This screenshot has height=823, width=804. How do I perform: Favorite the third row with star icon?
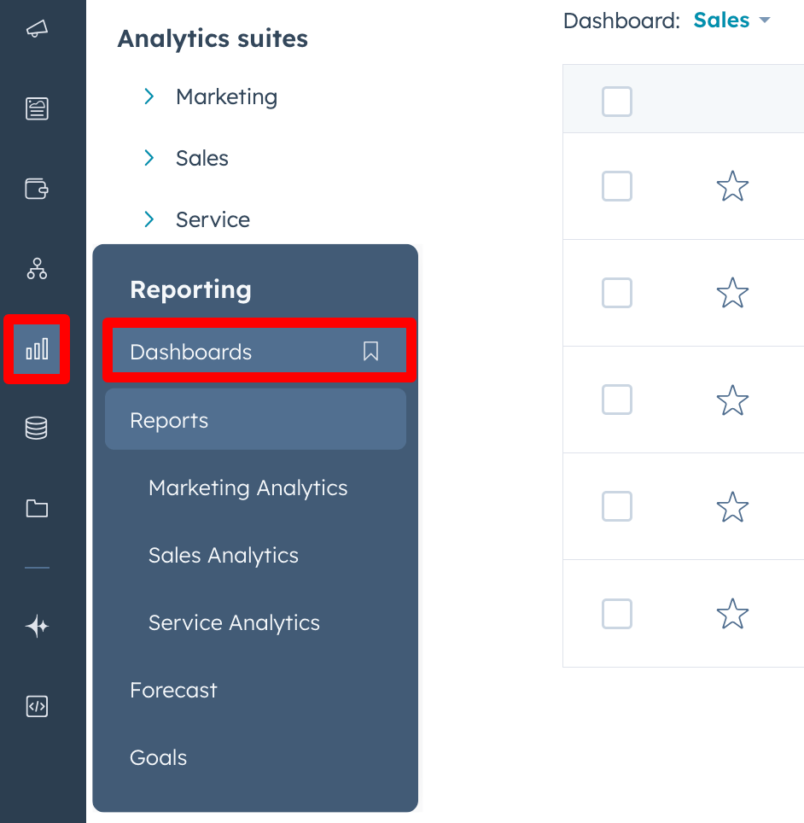tap(732, 400)
